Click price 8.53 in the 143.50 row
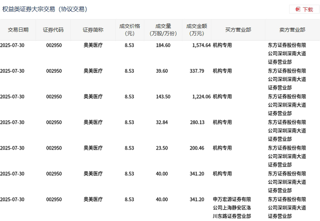The height and width of the screenshot is (221, 320). [x=129, y=97]
